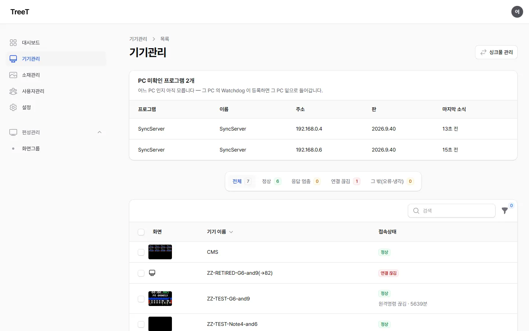Click the 싱크풀 관리 button

click(496, 52)
